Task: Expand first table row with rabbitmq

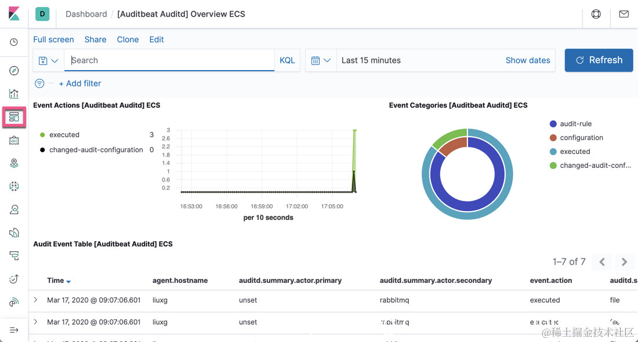Action: pos(36,300)
